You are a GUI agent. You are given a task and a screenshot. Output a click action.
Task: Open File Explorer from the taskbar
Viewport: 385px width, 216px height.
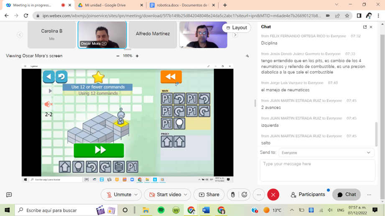[x=146, y=210]
